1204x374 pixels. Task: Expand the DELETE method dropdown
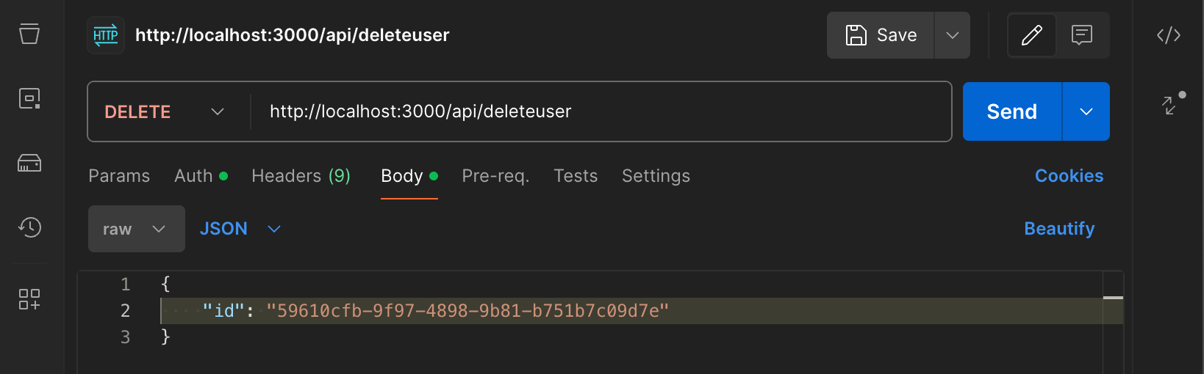click(165, 111)
